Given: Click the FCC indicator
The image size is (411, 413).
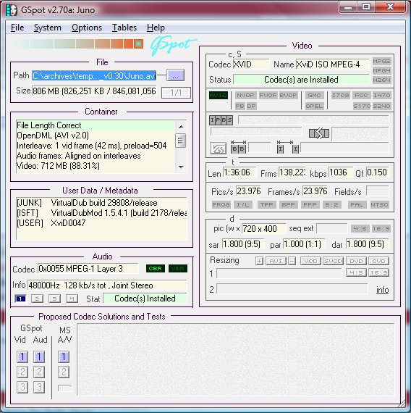Looking at the screenshot, I should tap(361, 95).
